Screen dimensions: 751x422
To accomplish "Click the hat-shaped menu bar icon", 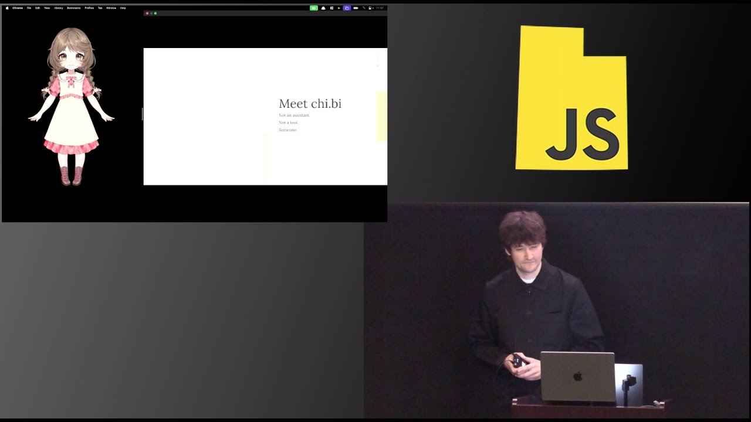I will click(x=323, y=8).
